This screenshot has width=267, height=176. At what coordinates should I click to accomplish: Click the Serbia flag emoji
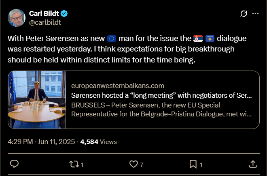click(x=198, y=39)
